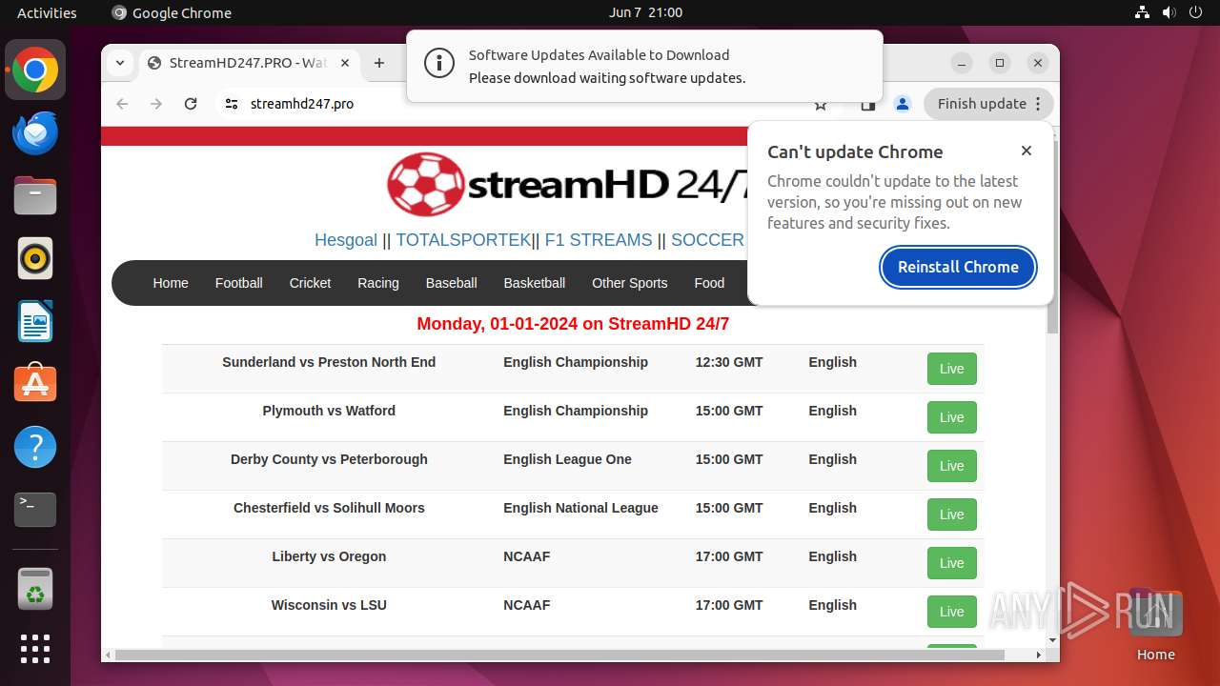Click Sunderland vs Preston North End text
The image size is (1220, 686).
tap(329, 362)
